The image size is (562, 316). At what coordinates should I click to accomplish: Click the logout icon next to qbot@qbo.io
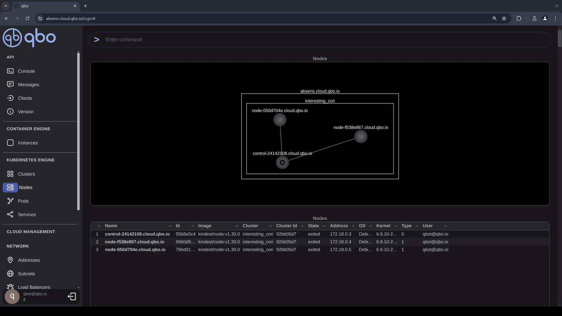pos(72,296)
